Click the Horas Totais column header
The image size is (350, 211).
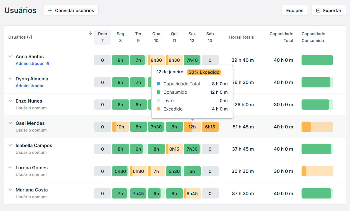pyautogui.click(x=241, y=37)
